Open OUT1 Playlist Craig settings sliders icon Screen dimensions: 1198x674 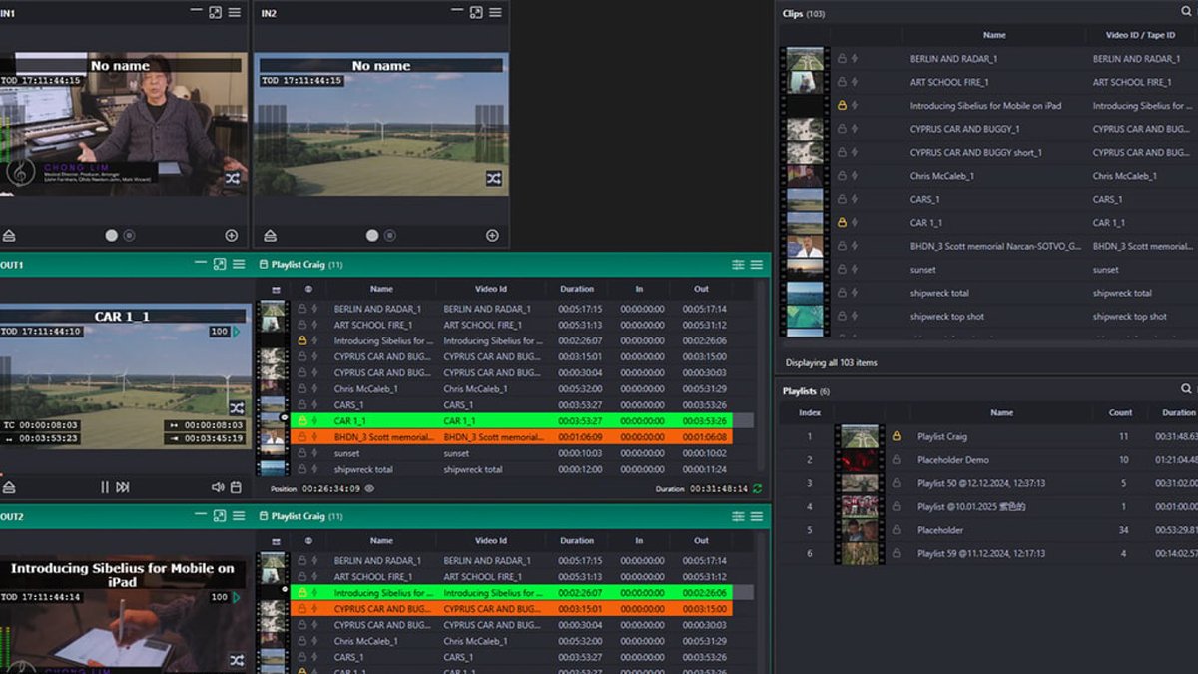(738, 265)
